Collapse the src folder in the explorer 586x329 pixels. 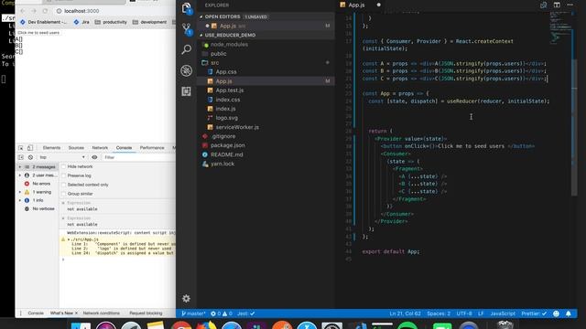214,63
